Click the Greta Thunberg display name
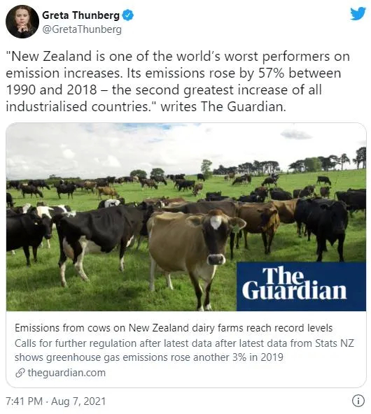Image resolution: width=371 pixels, height=414 pixels. pos(81,15)
